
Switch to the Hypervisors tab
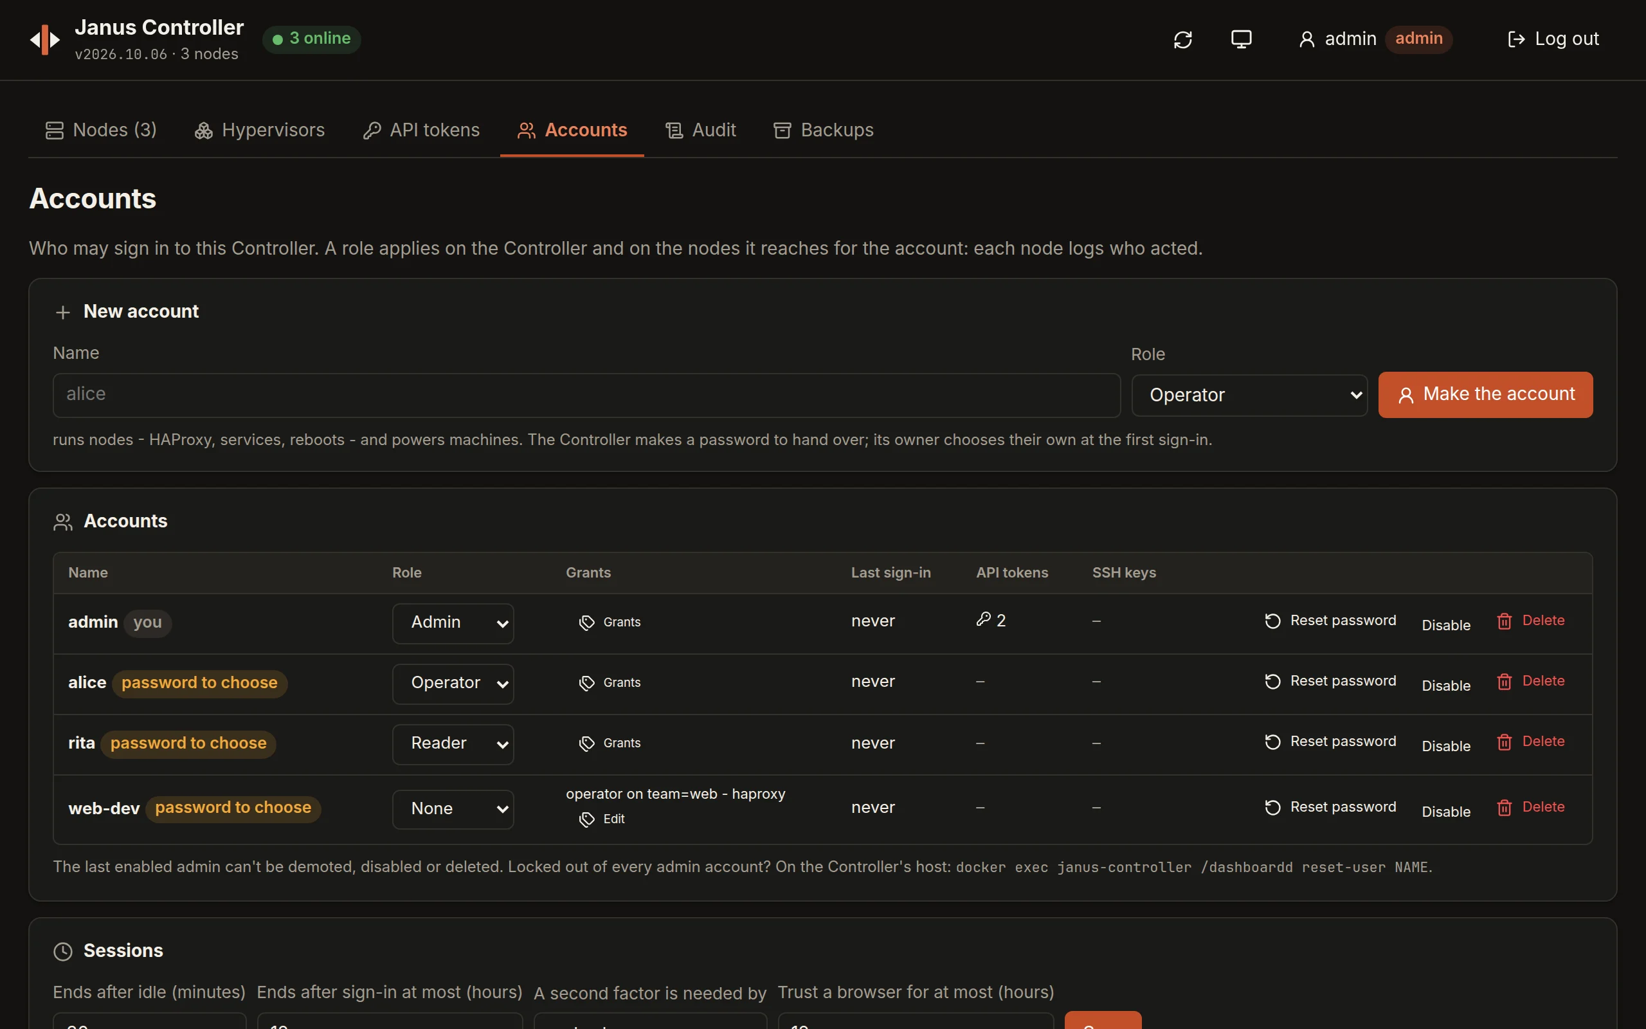point(260,130)
